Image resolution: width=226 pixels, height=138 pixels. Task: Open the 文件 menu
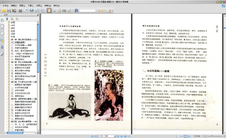coord(6,6)
